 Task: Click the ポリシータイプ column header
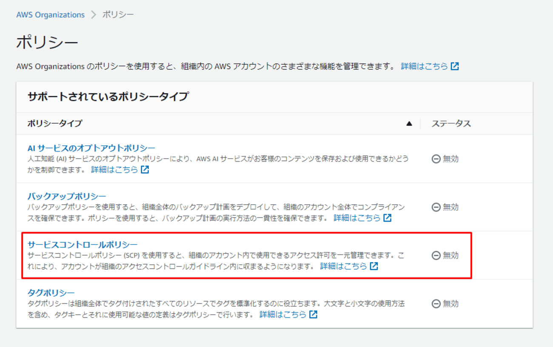pyautogui.click(x=55, y=124)
